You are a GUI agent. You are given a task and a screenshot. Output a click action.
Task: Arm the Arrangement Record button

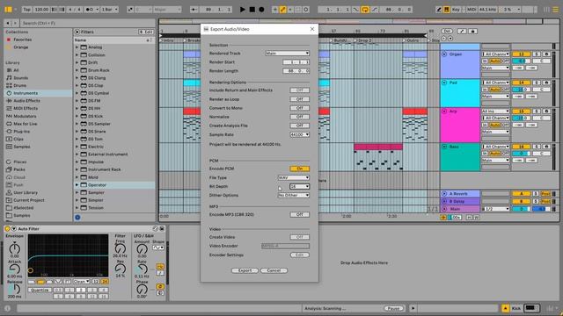[261, 10]
